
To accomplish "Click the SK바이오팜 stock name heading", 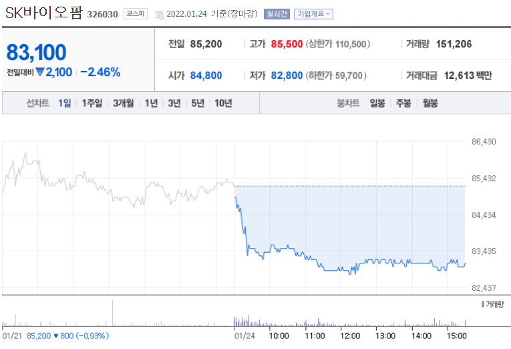I will pyautogui.click(x=44, y=13).
